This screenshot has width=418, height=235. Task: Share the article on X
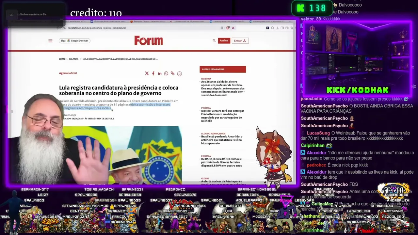click(x=147, y=73)
